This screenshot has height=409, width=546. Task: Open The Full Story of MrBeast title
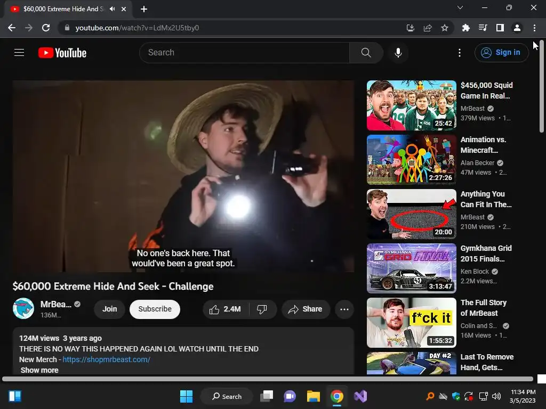pos(483,308)
